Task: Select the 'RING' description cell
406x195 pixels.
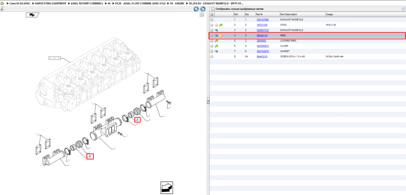Action: coord(283,36)
